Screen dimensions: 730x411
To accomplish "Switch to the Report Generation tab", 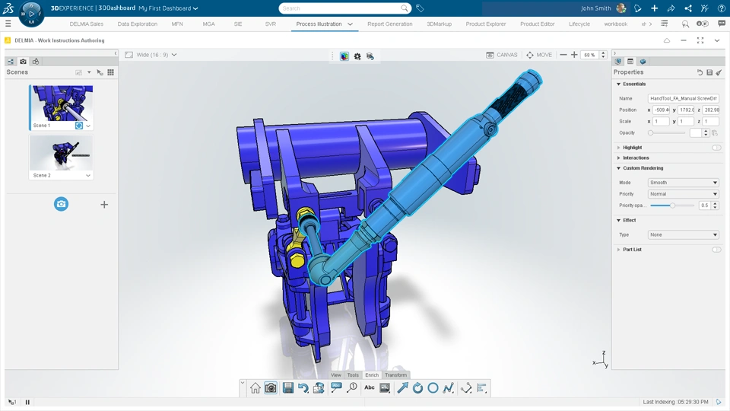I will tap(389, 24).
